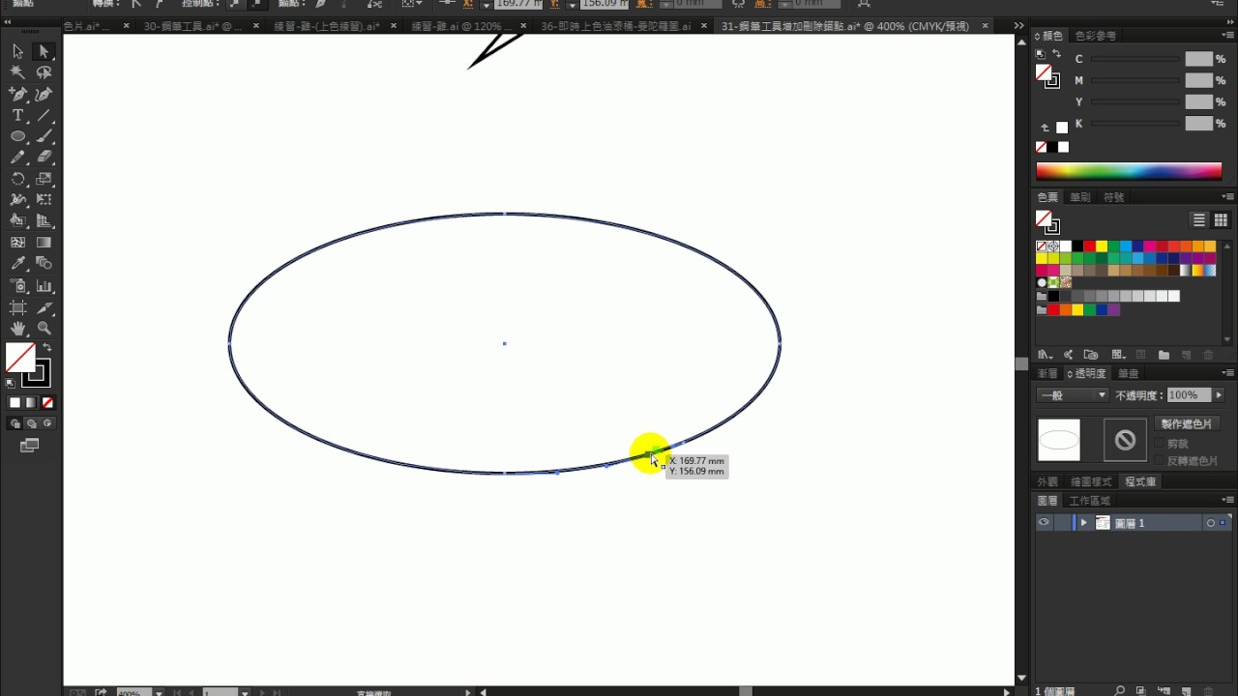Screen dimensions: 1238x696
Task: Open the 30-鋼筆工具.ai document tab
Action: pyautogui.click(x=193, y=26)
